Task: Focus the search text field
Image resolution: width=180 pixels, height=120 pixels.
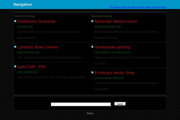Action: click(x=81, y=104)
